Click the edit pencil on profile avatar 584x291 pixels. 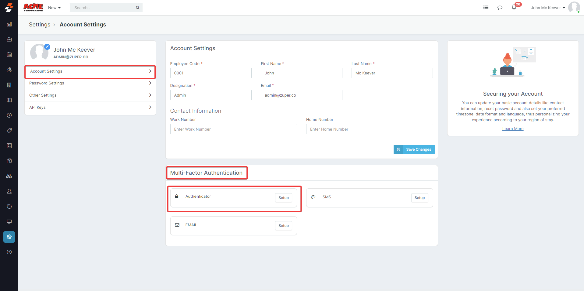coord(47,47)
